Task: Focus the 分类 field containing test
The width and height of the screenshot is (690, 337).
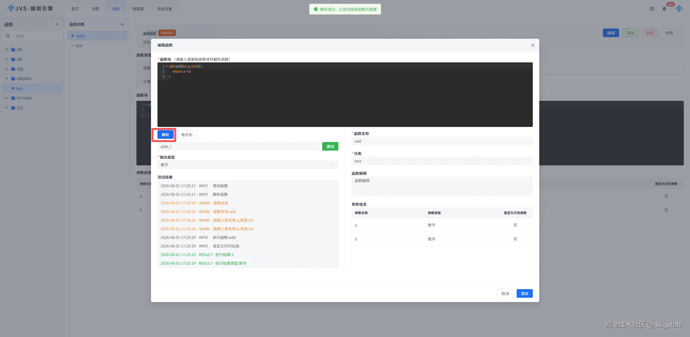Action: [442, 161]
